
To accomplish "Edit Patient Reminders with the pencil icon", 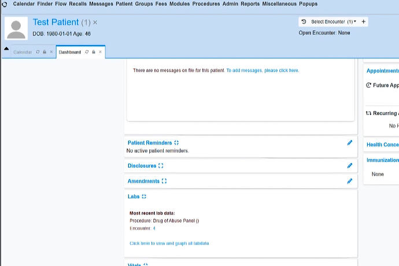I will (350, 143).
